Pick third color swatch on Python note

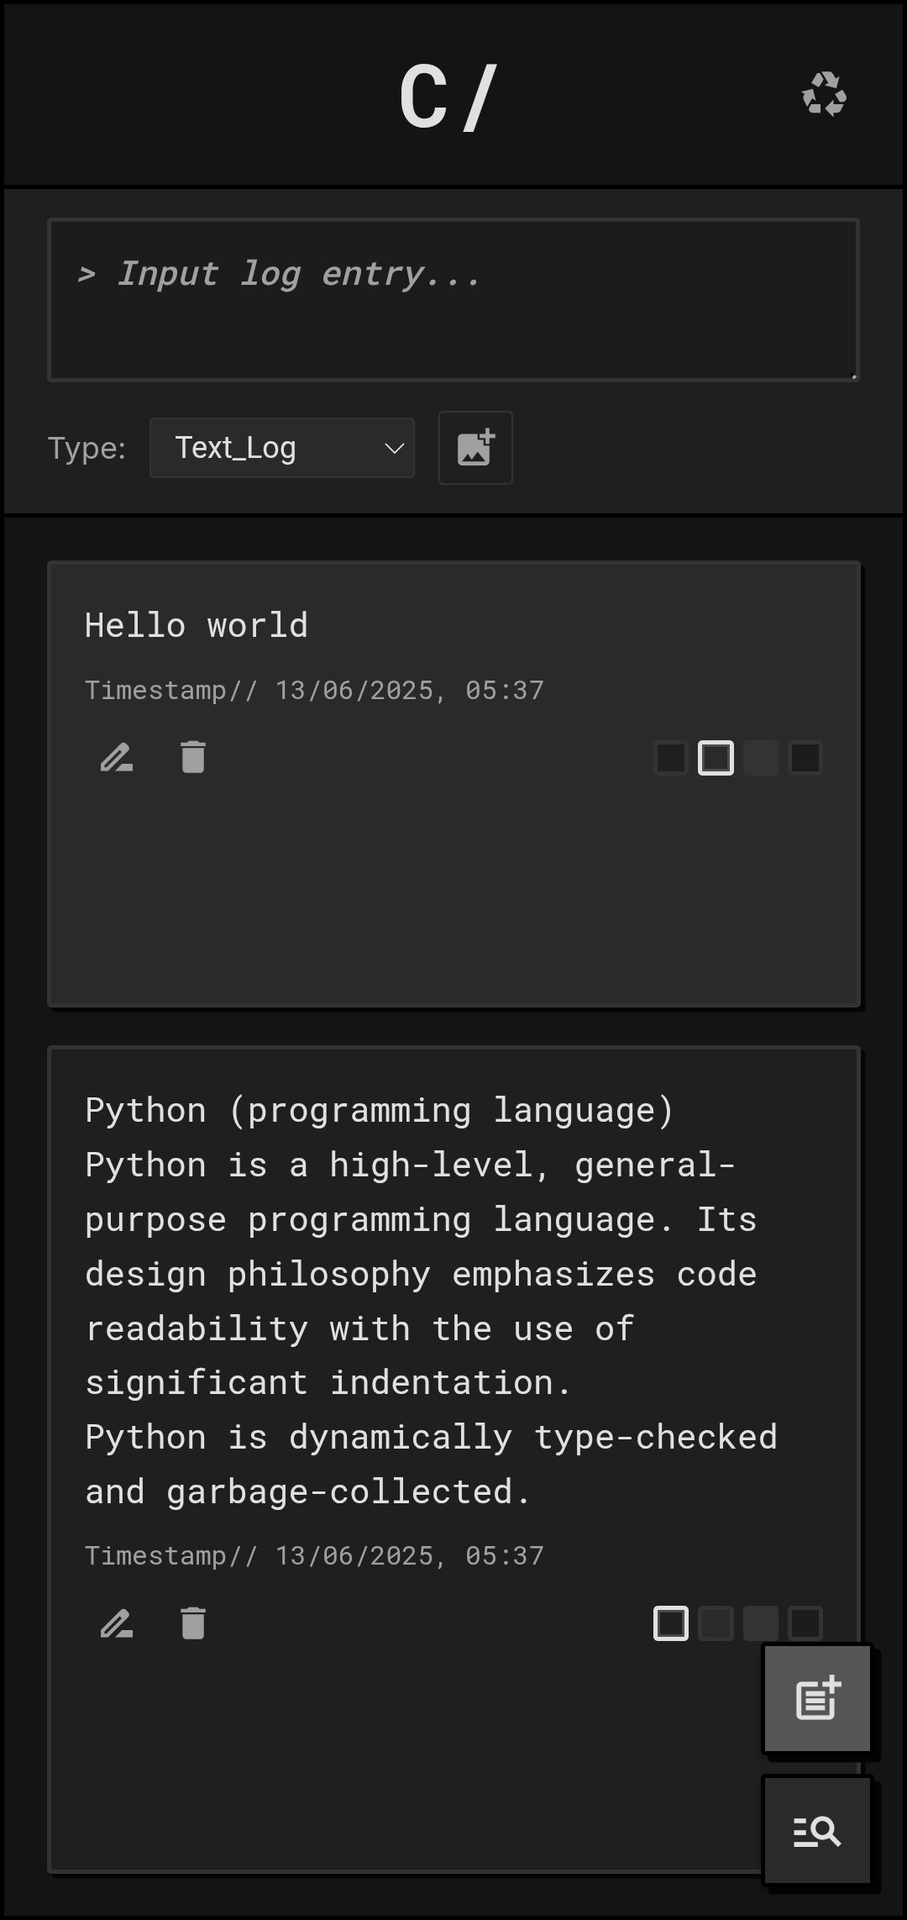tap(761, 1623)
